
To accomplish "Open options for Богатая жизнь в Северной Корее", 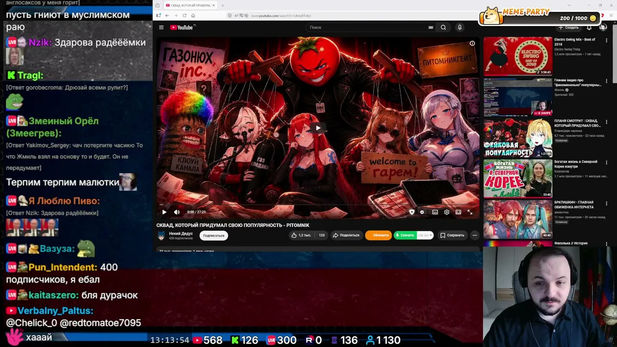I will point(606,162).
